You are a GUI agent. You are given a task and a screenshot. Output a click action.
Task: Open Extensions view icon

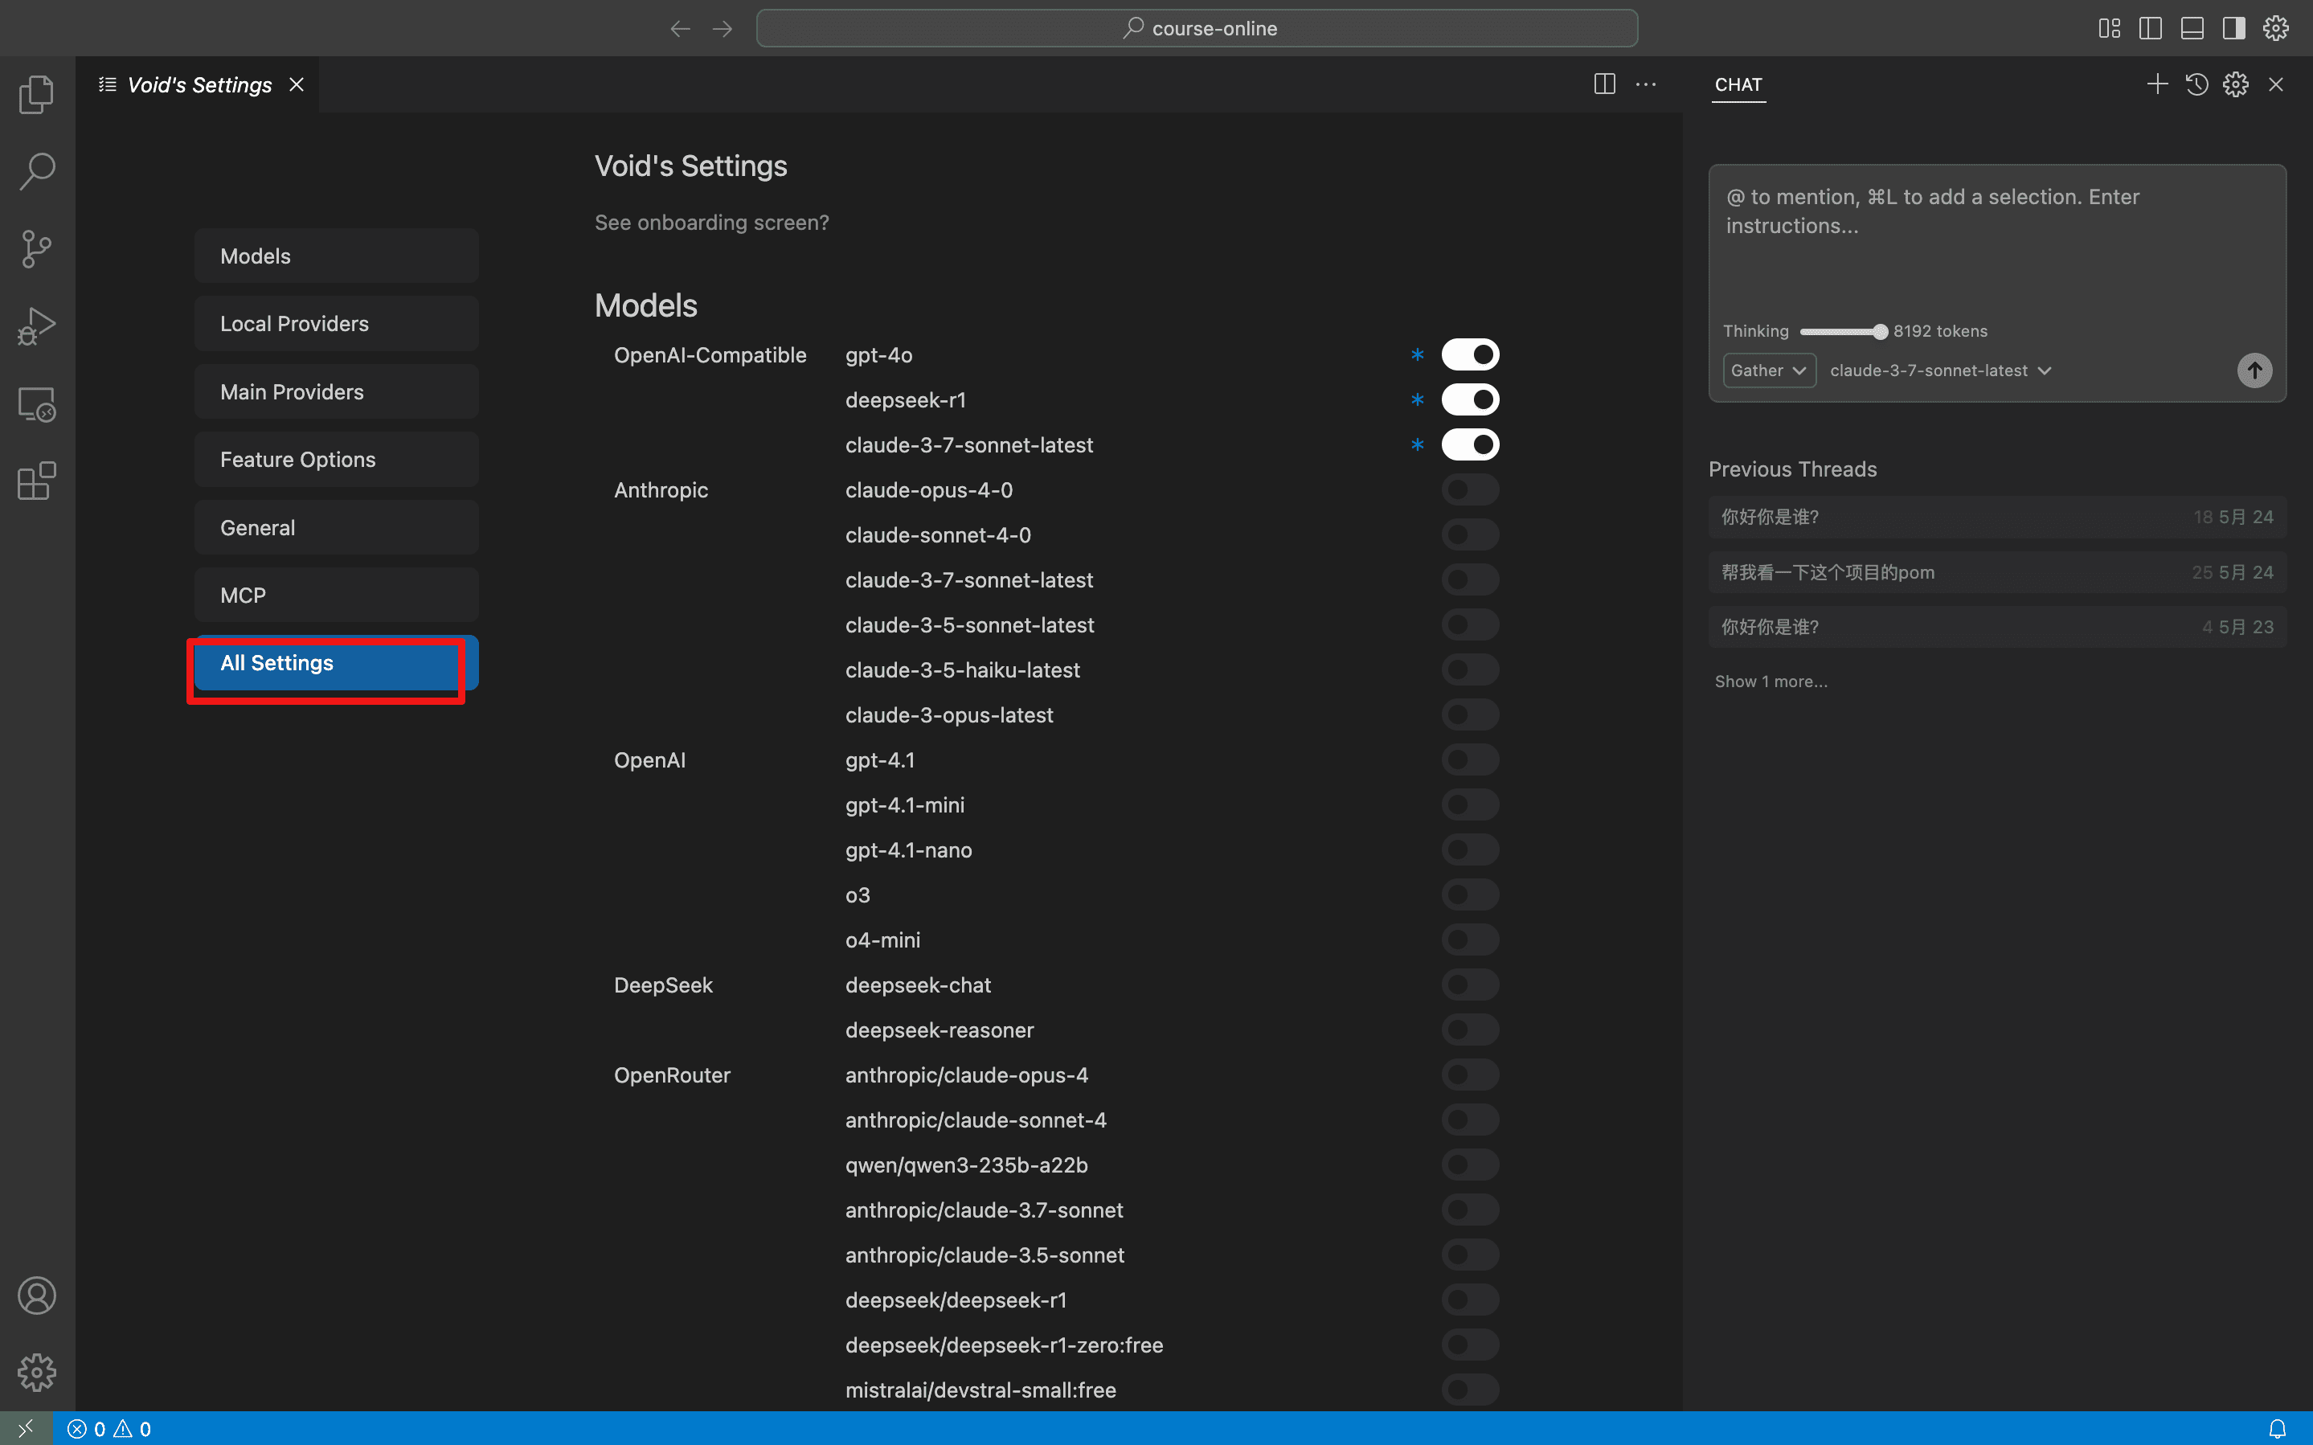(36, 481)
